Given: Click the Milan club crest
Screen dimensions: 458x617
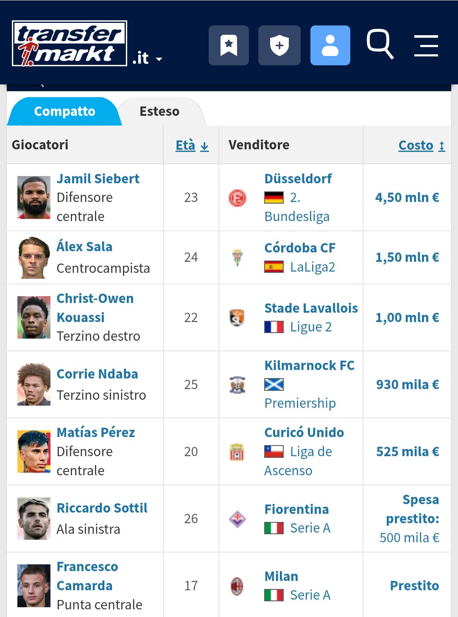Looking at the screenshot, I should coord(237,586).
